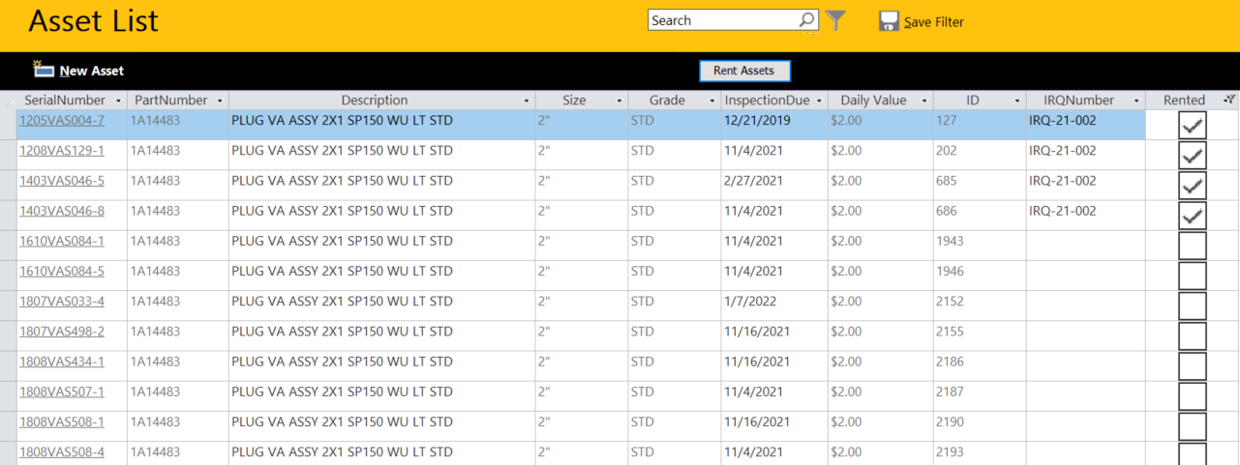Check Rented for serial 1807VAS033-4

[x=1193, y=305]
